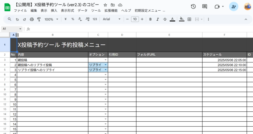Open the ファイル menu
This screenshot has width=253, height=134.
pos(20,11)
